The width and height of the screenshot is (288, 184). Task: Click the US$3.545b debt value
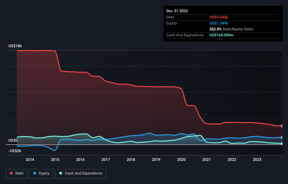coord(219,17)
